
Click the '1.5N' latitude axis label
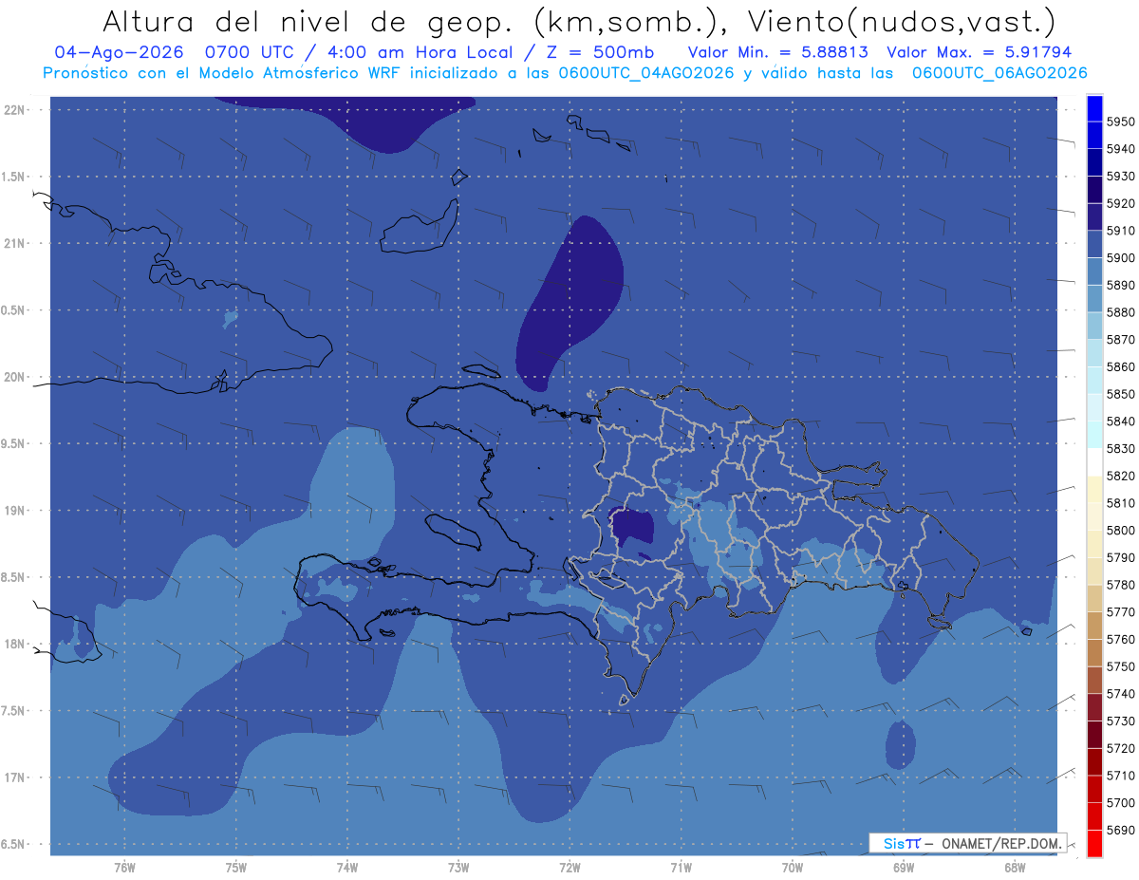click(14, 177)
